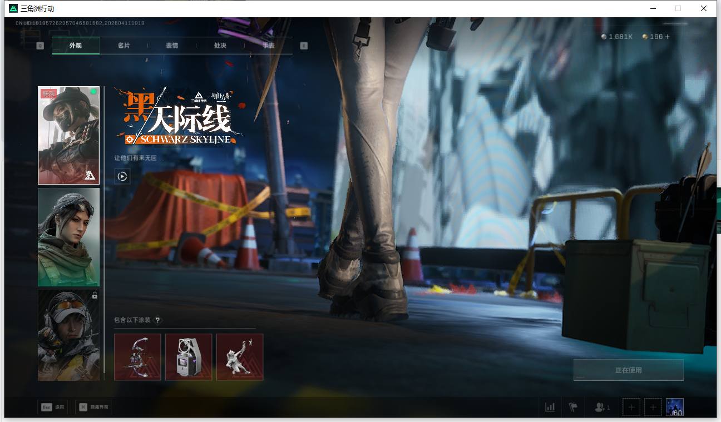Select the 手表 tab
The image size is (721, 422).
click(269, 46)
